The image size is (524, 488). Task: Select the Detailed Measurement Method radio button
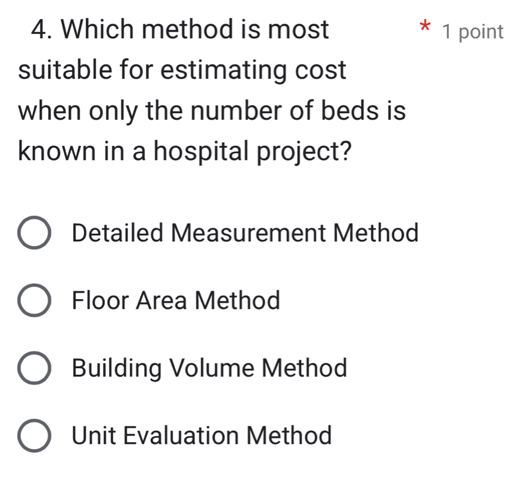coord(34,232)
